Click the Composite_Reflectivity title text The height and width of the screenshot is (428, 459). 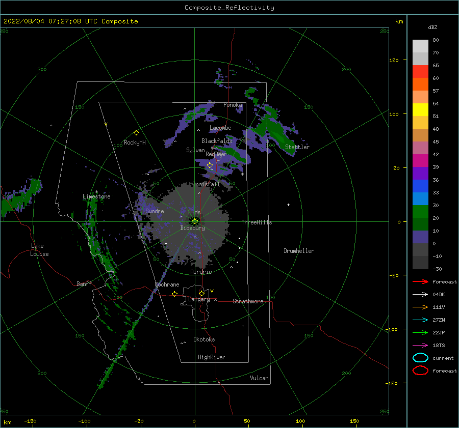coord(229,8)
